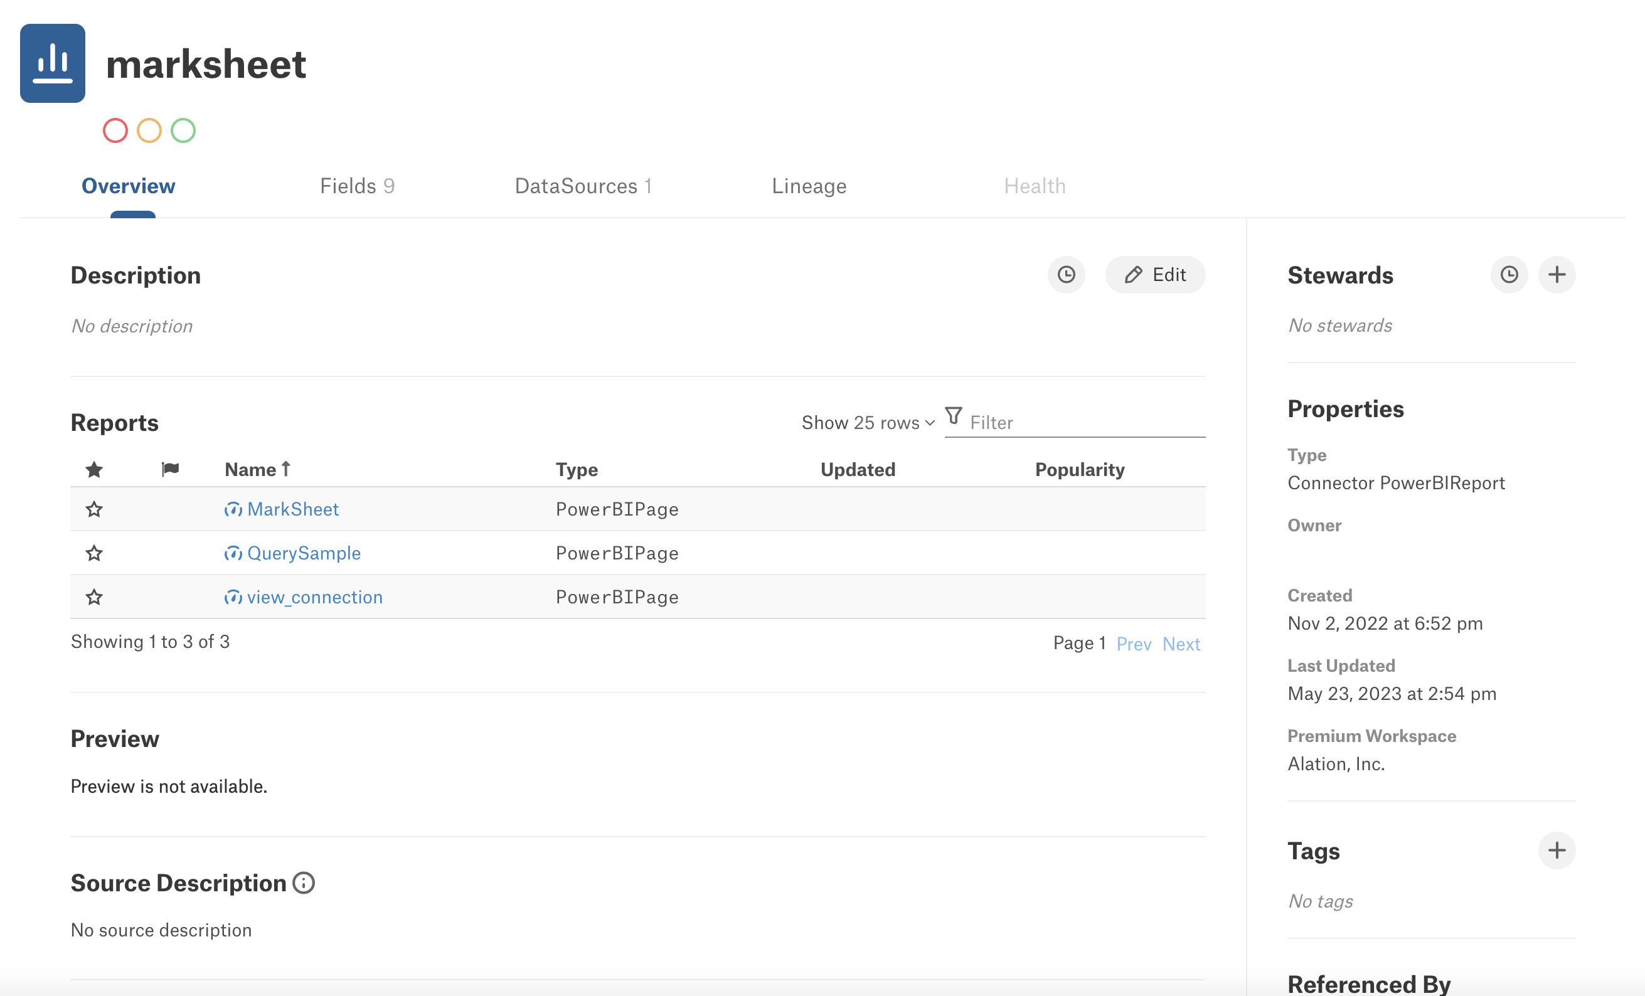Click the 'Showing 1 to 3 of 3' text
The image size is (1645, 996).
[150, 642]
